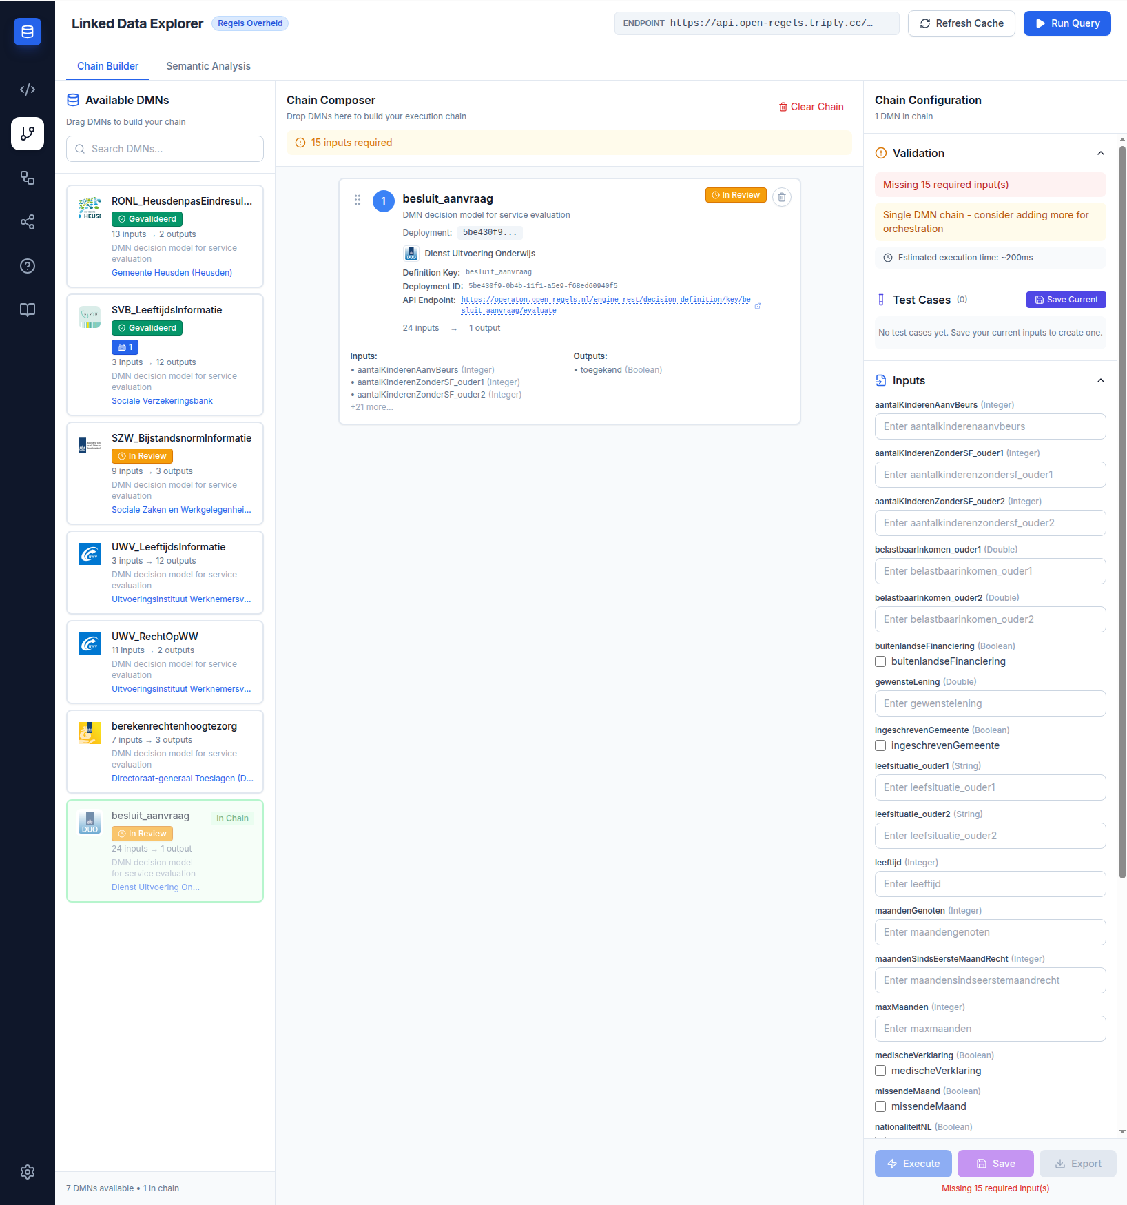Switch to the Chain Builder tab
This screenshot has width=1127, height=1205.
[x=108, y=66]
